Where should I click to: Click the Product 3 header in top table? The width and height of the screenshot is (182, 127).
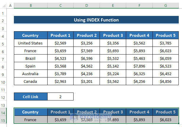coord(113,36)
